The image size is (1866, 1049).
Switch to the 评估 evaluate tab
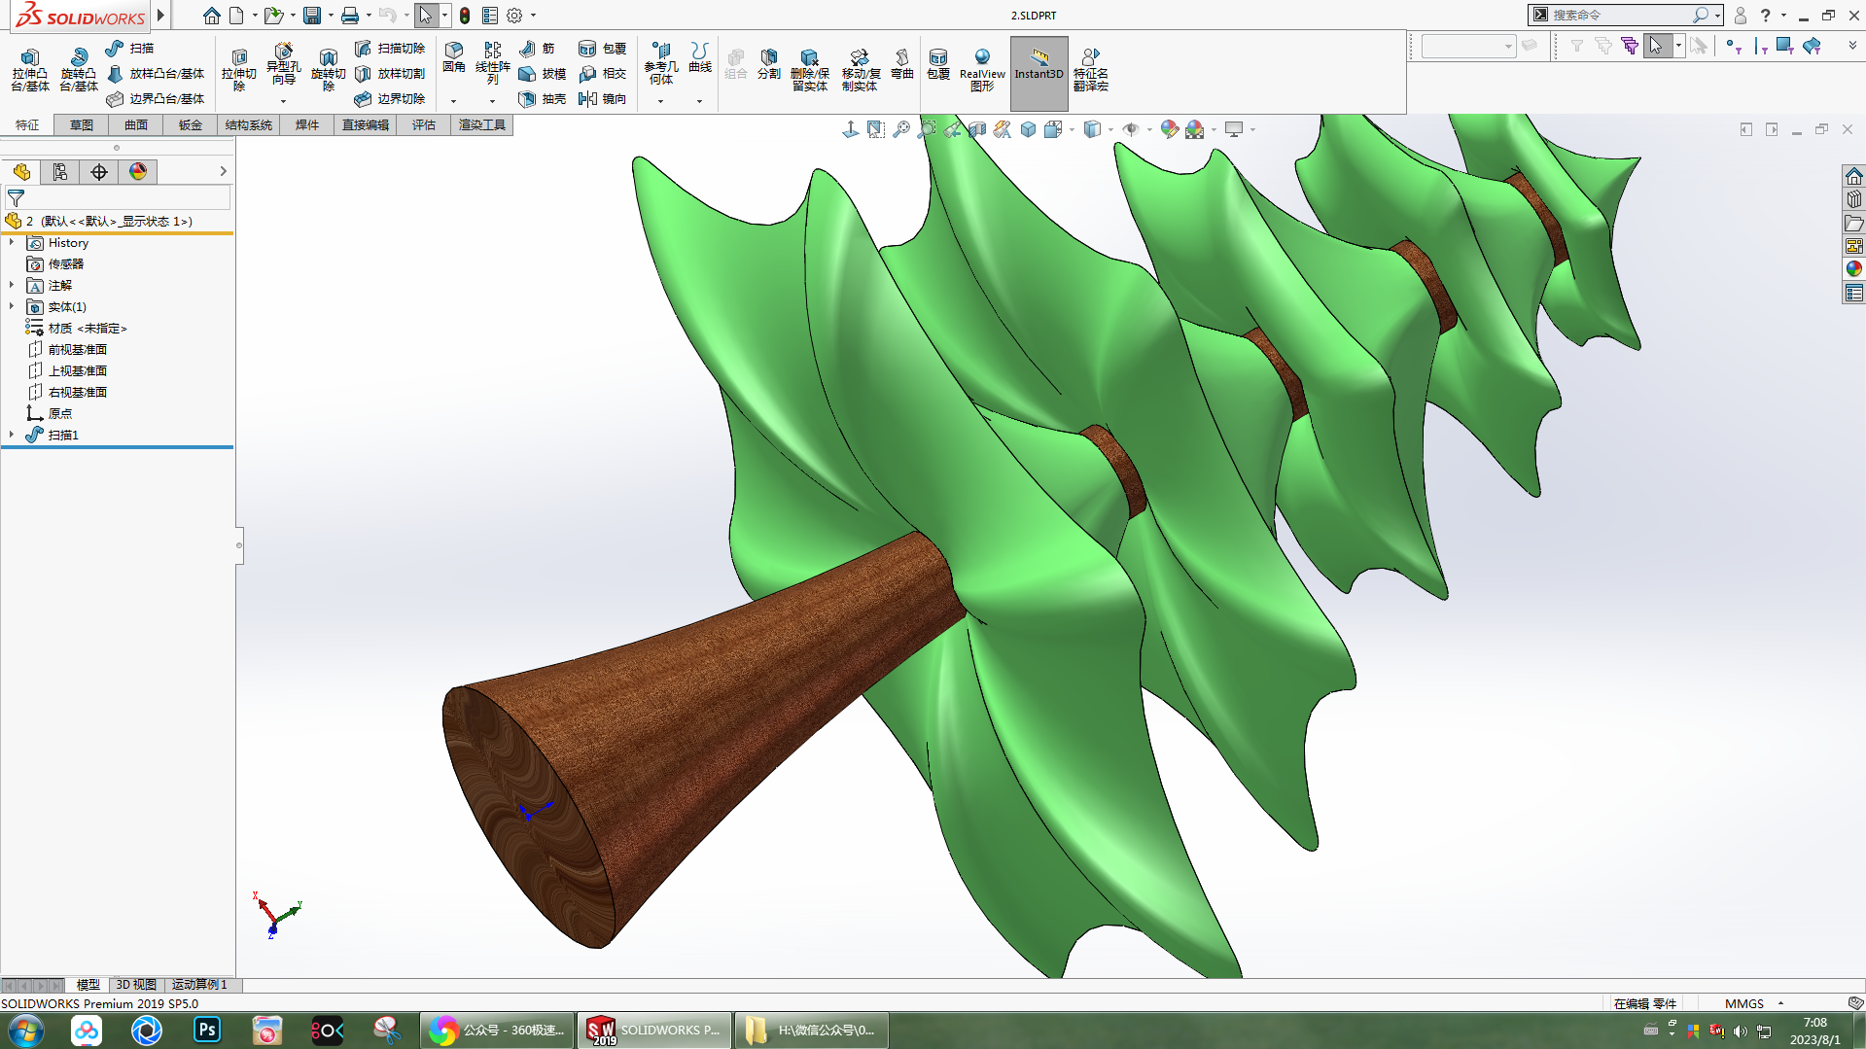(x=424, y=124)
